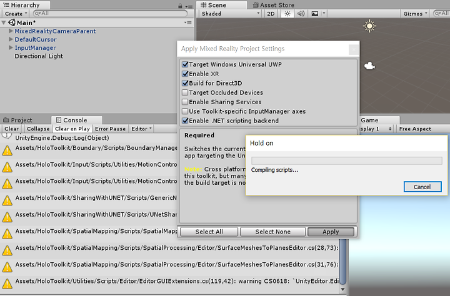Open the Shaded draw mode dropdown
The height and width of the screenshot is (296, 450).
[x=231, y=14]
